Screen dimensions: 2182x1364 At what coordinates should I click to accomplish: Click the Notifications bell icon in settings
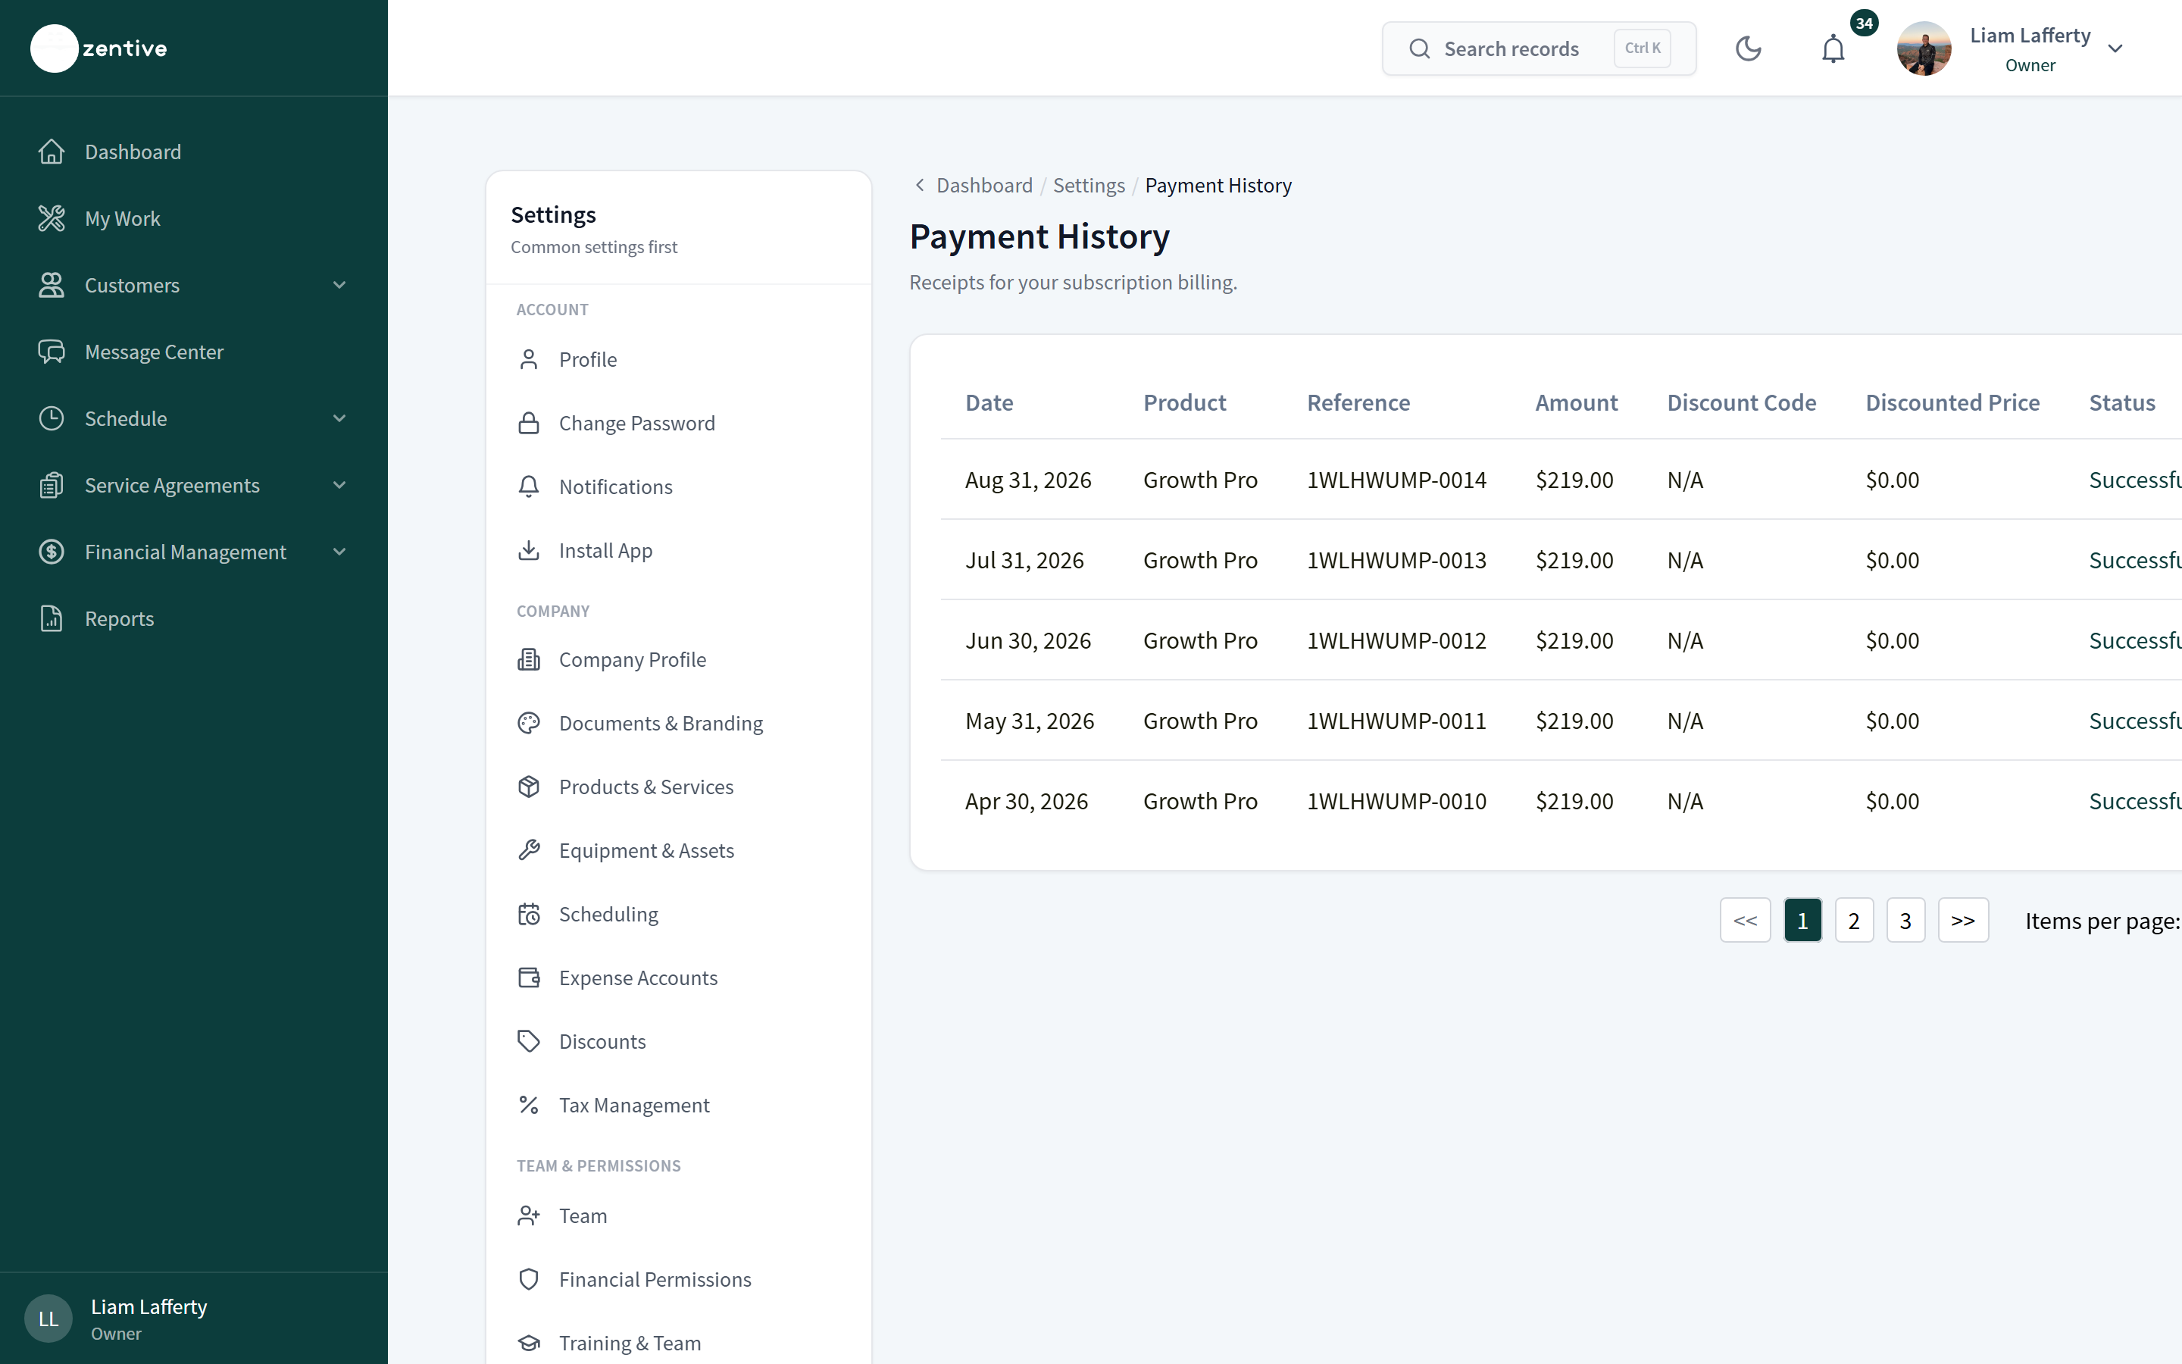[x=530, y=487]
